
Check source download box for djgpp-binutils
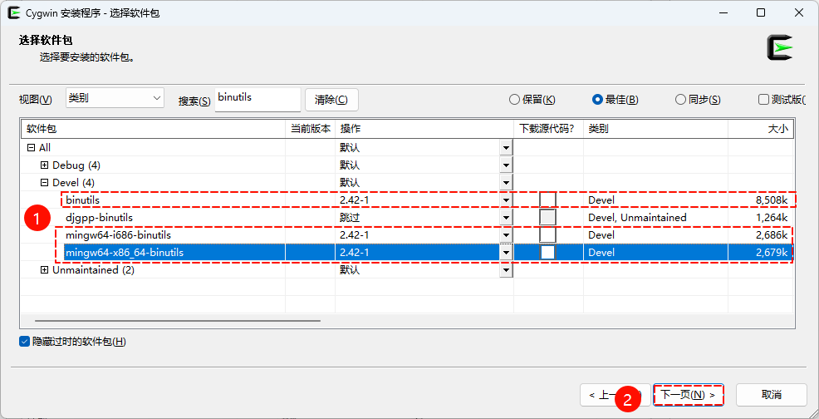click(548, 217)
